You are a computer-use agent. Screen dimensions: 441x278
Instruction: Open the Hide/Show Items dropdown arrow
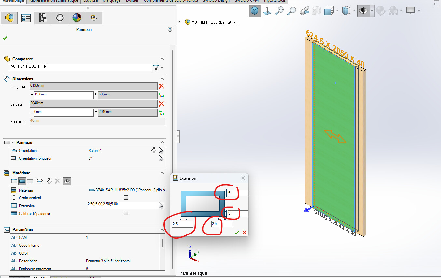coord(371,11)
